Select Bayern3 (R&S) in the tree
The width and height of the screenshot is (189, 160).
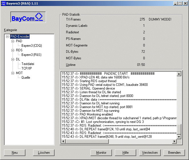click(31, 55)
